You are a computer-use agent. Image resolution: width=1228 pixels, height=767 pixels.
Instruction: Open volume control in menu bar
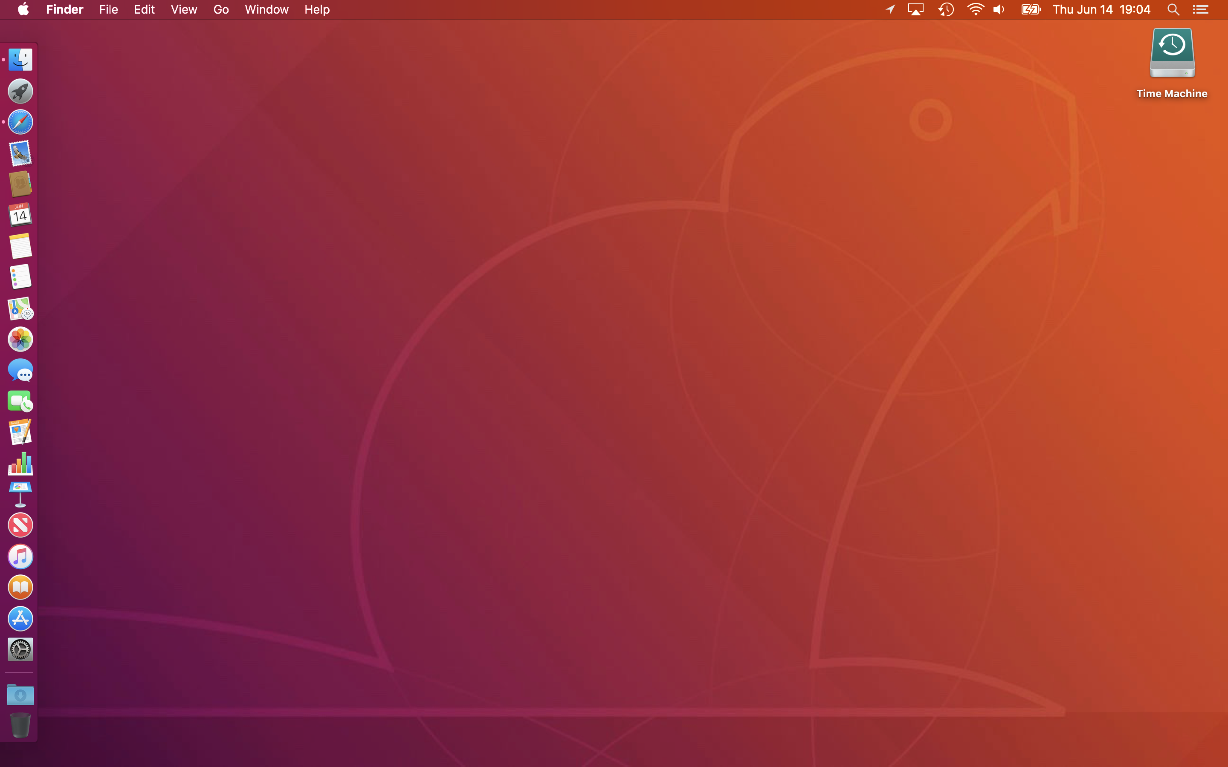click(x=999, y=9)
